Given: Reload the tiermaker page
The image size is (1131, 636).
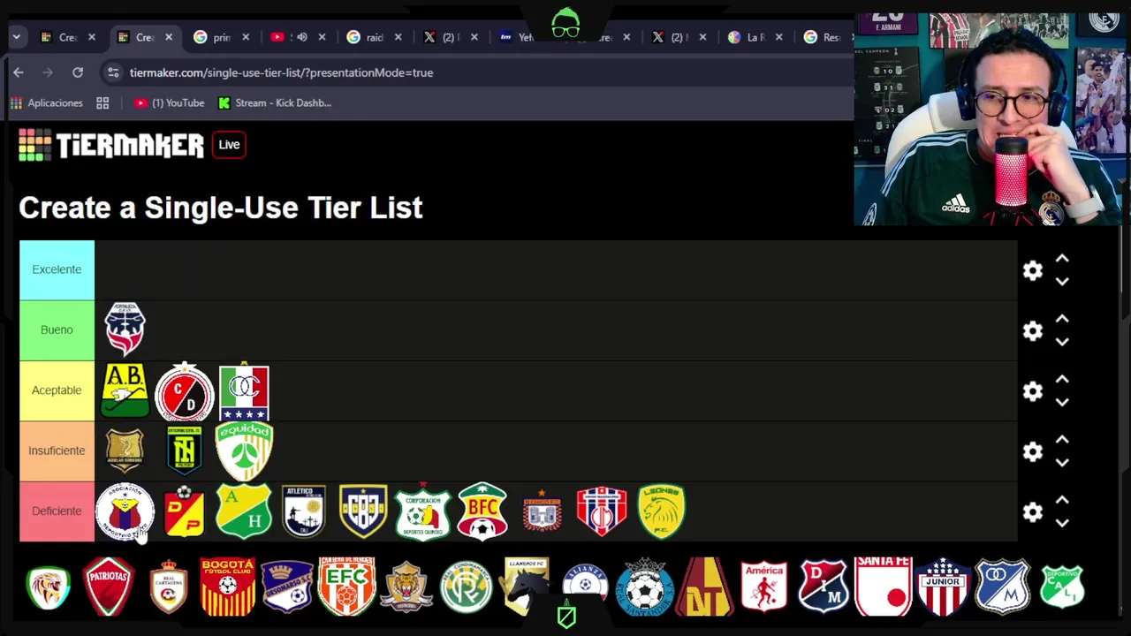Looking at the screenshot, I should pyautogui.click(x=78, y=72).
